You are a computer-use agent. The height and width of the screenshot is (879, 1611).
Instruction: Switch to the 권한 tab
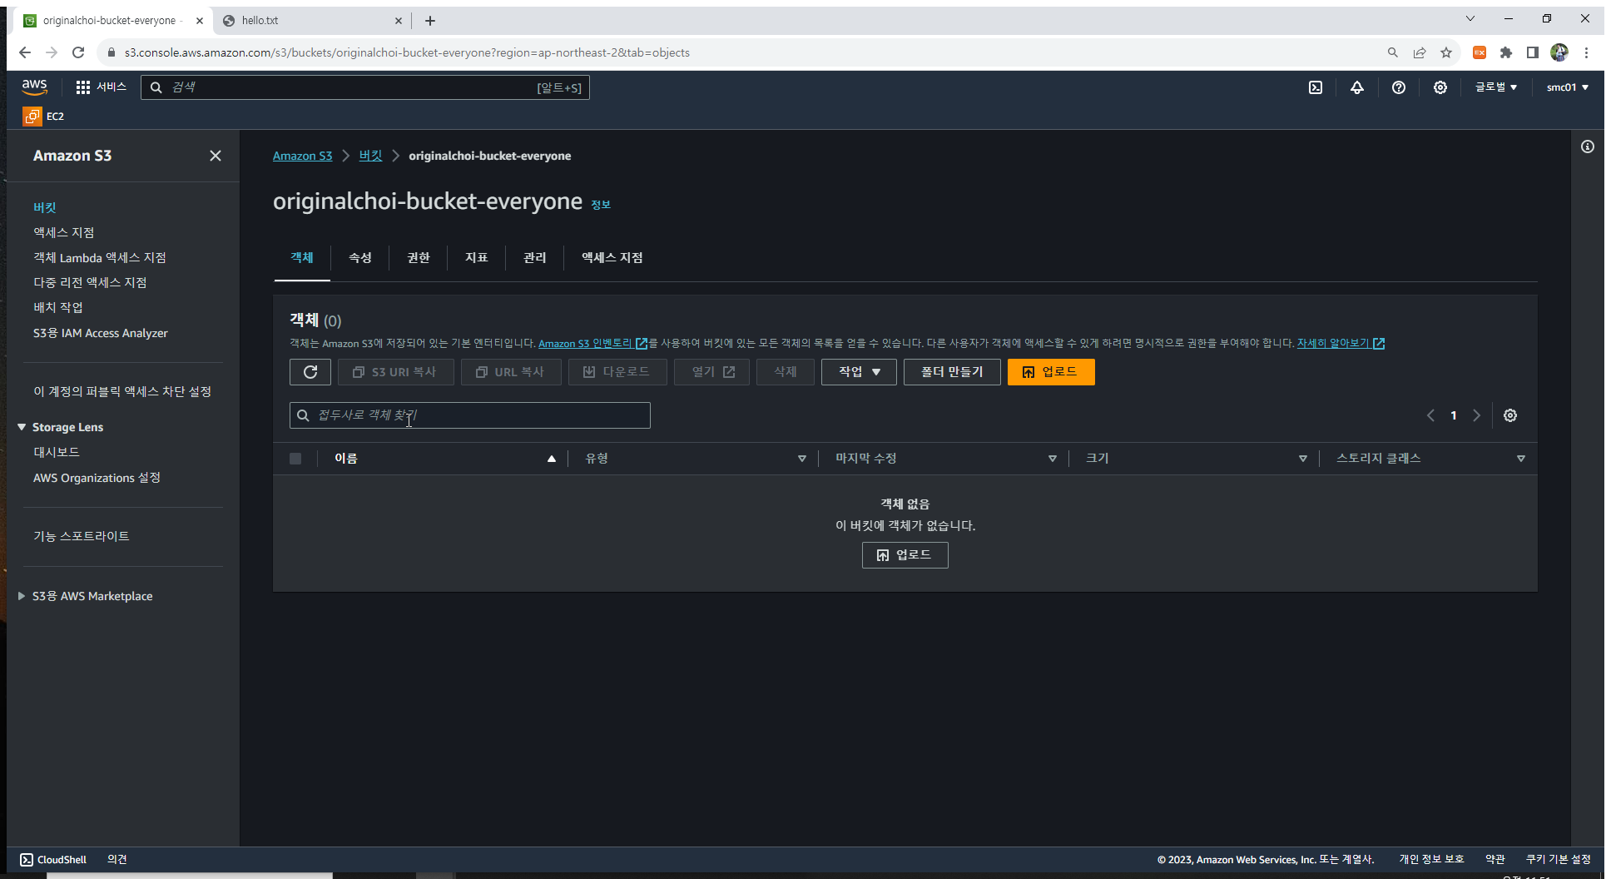pyautogui.click(x=419, y=258)
